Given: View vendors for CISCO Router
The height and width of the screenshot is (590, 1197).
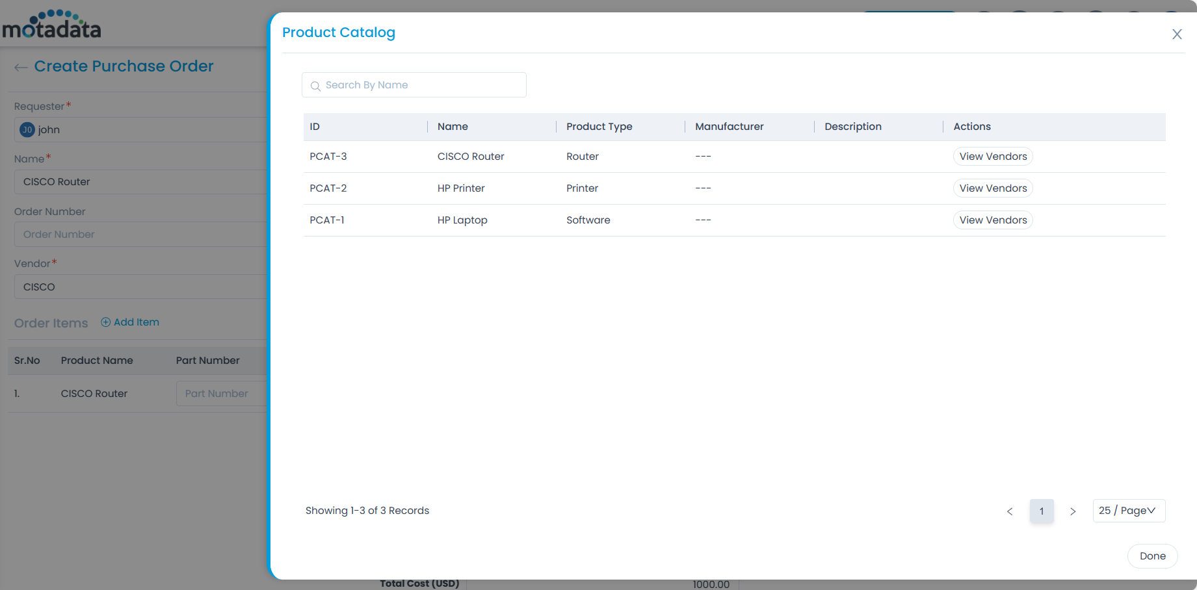Looking at the screenshot, I should [992, 157].
